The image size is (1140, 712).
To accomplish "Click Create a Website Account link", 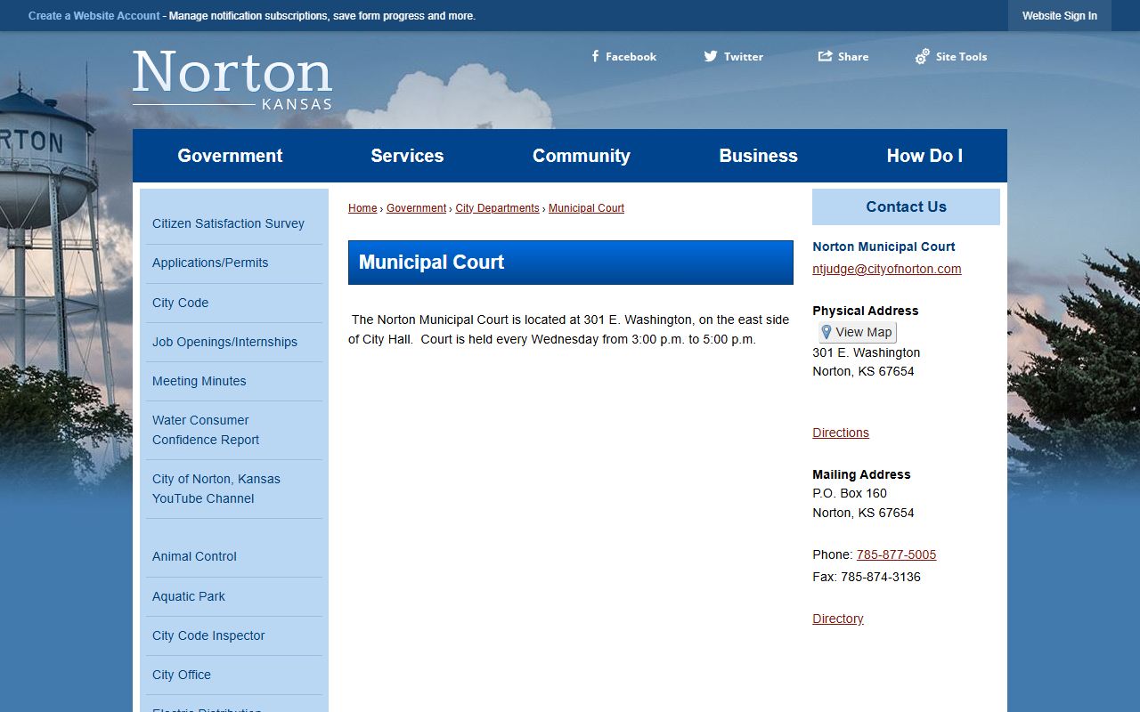I will point(94,16).
